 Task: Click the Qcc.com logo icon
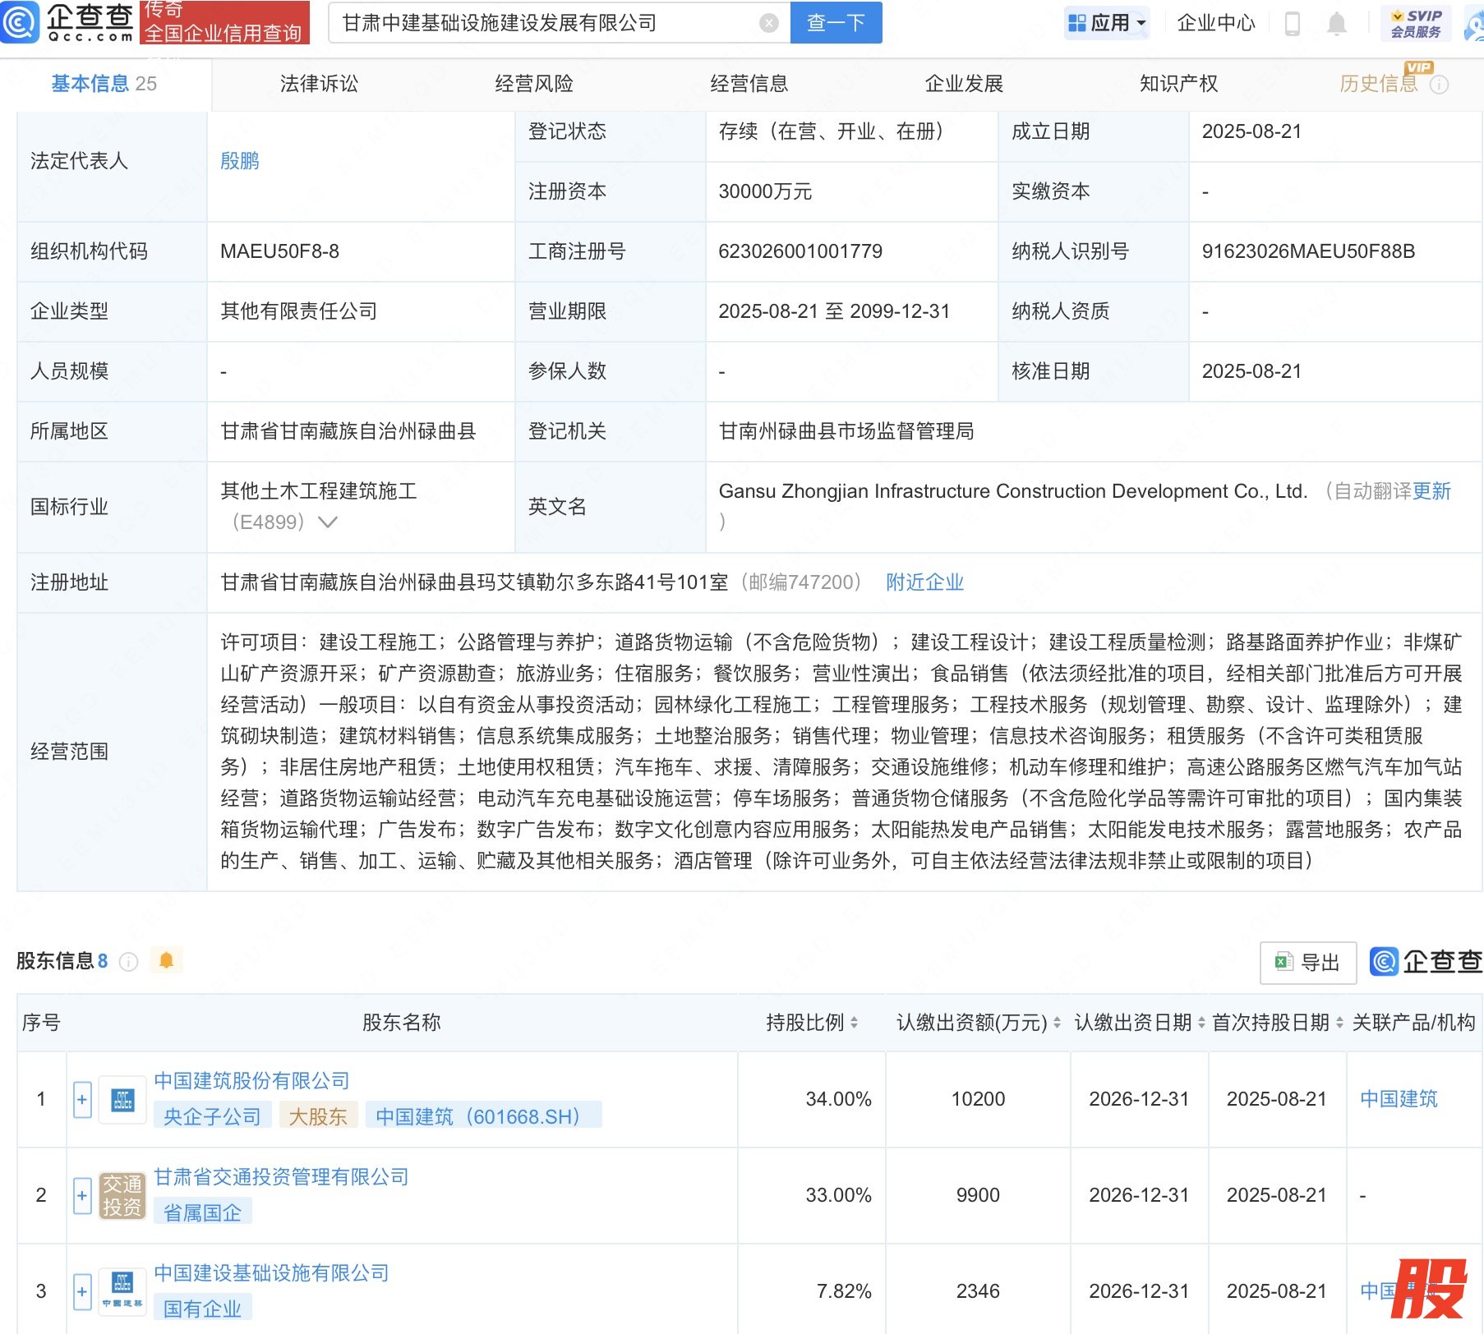pyautogui.click(x=20, y=22)
